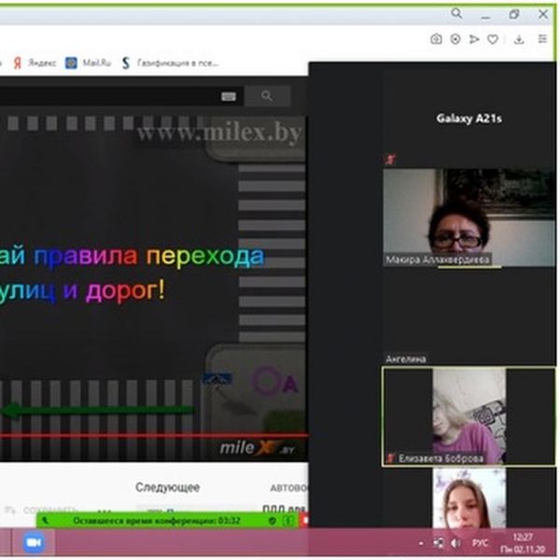Open the Яндекс bookmark
560x560 pixels.
[35, 63]
